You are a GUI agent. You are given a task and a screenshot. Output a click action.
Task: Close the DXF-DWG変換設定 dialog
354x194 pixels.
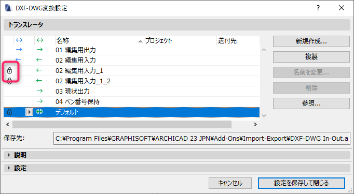point(342,8)
